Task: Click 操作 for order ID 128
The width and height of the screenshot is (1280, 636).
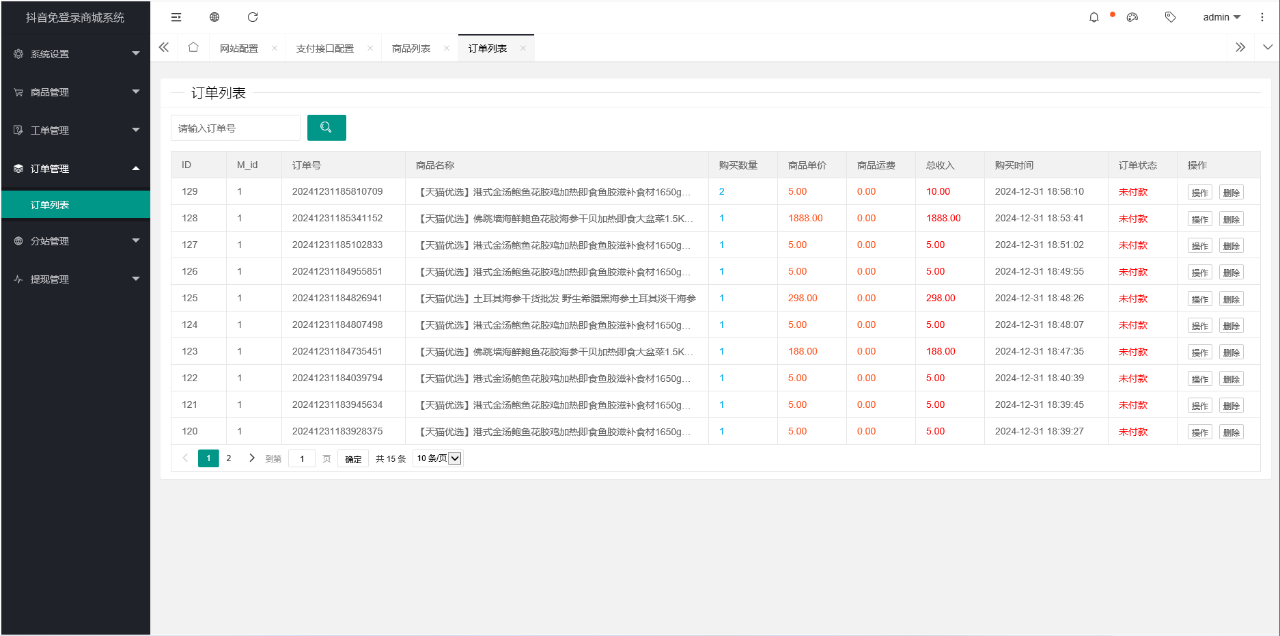Action: [x=1200, y=219]
